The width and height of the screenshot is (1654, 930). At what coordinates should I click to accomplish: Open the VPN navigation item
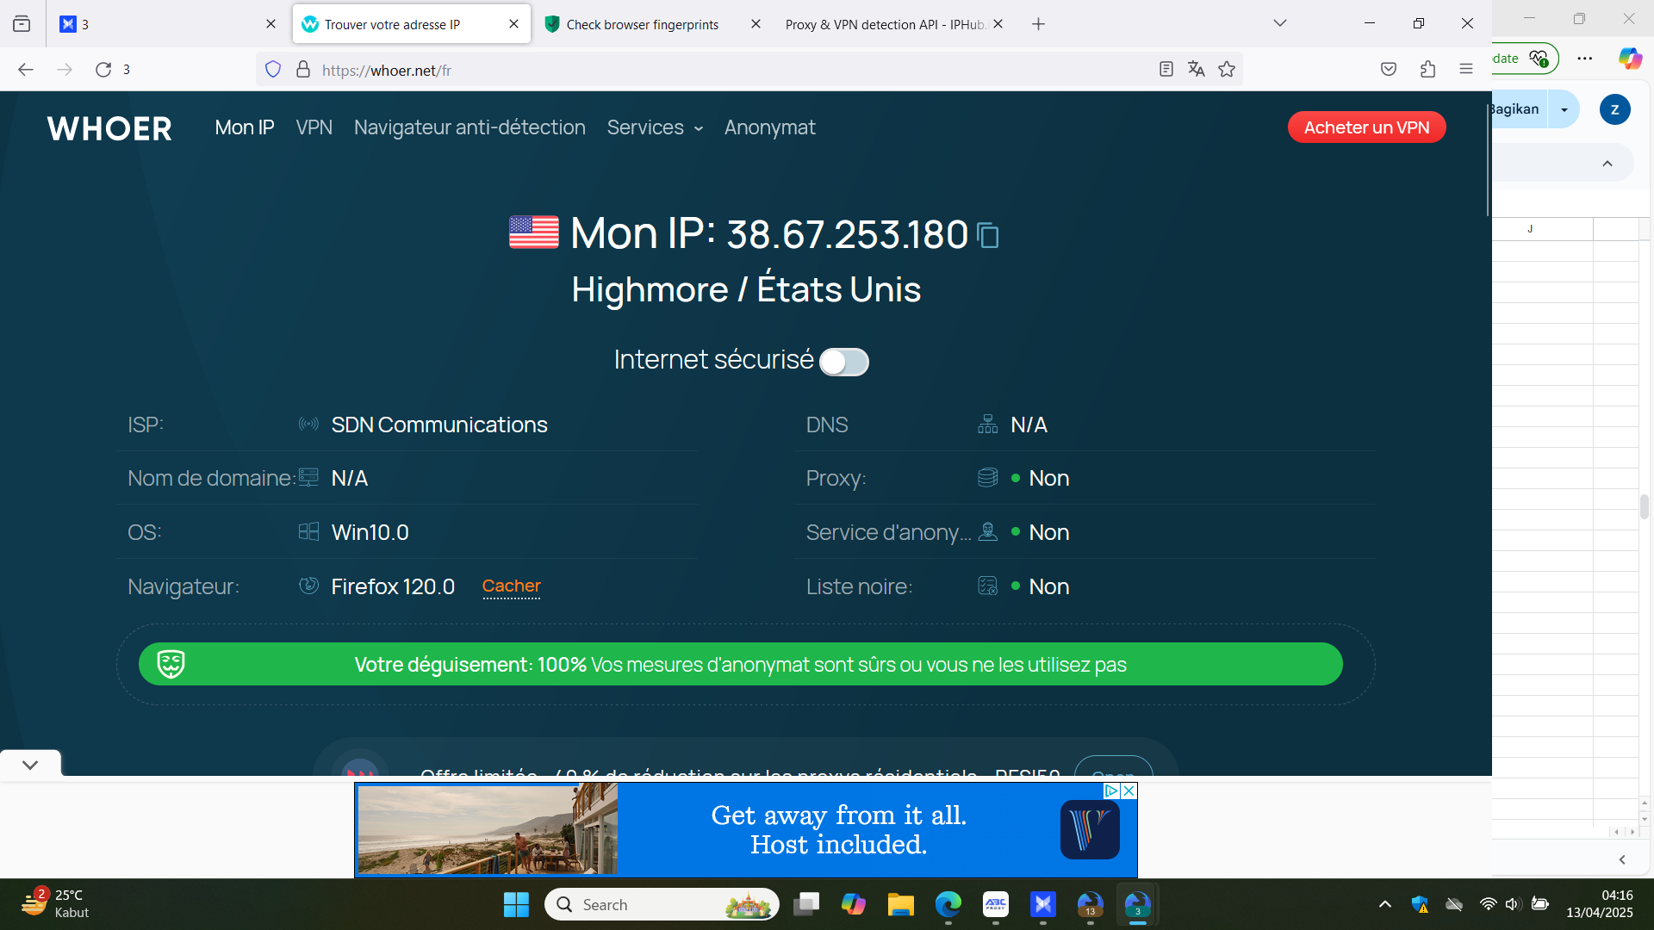click(314, 127)
